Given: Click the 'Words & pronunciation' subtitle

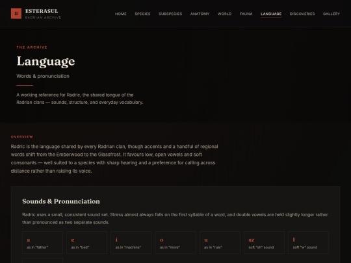Looking at the screenshot, I should coord(43,76).
